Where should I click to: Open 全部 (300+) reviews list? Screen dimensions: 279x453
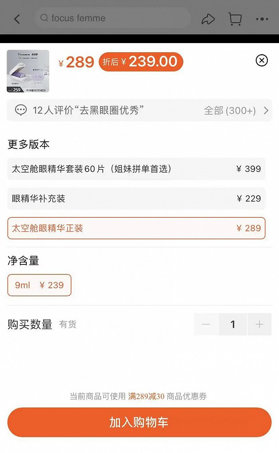[x=230, y=110]
